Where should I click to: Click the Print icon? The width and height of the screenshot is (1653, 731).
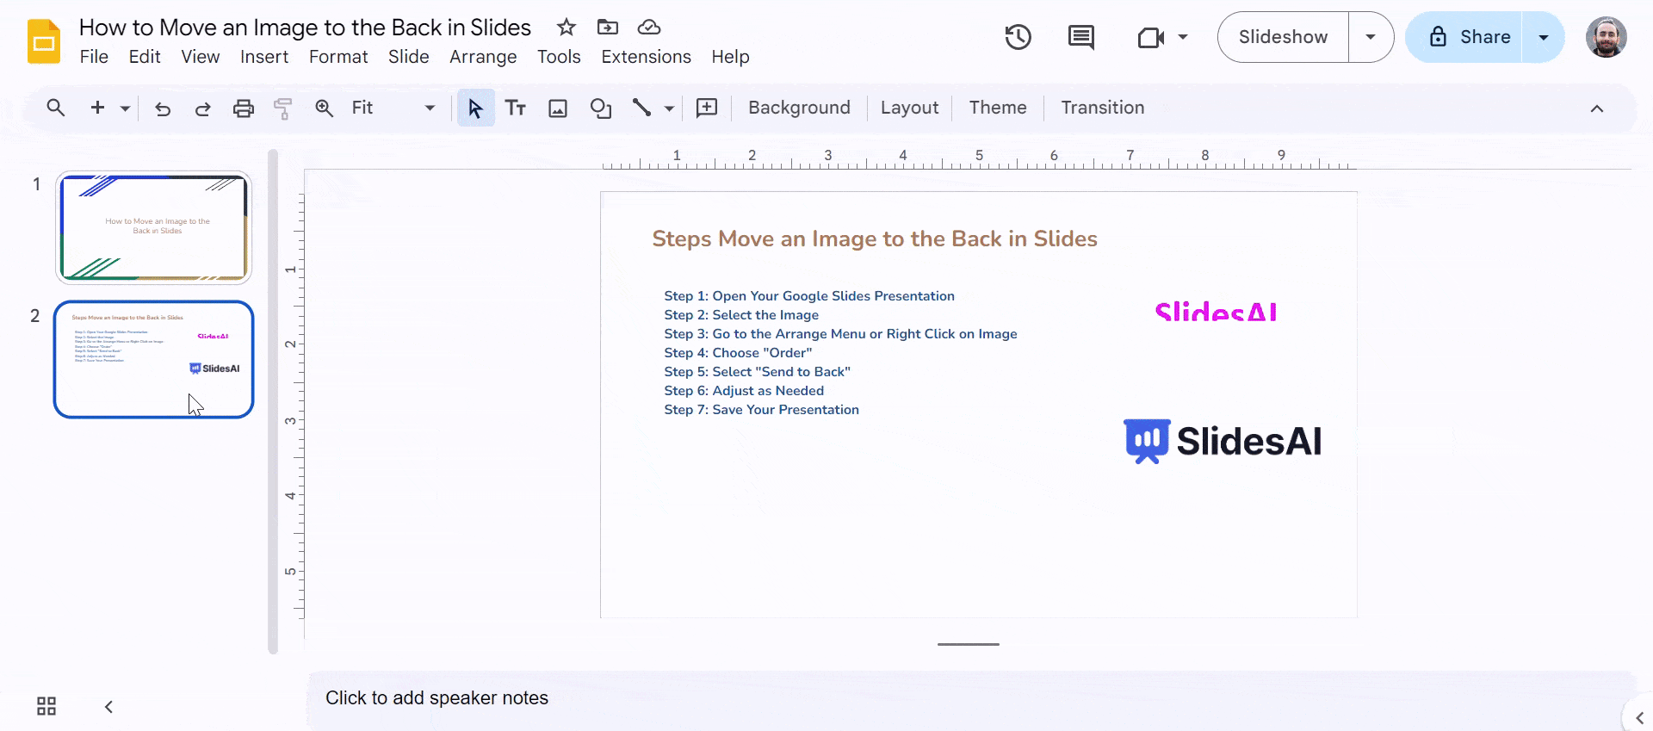244,108
